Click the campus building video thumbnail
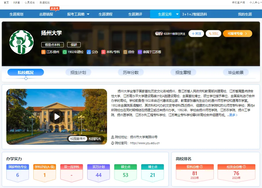The height and width of the screenshot is (188, 262). click(x=57, y=117)
